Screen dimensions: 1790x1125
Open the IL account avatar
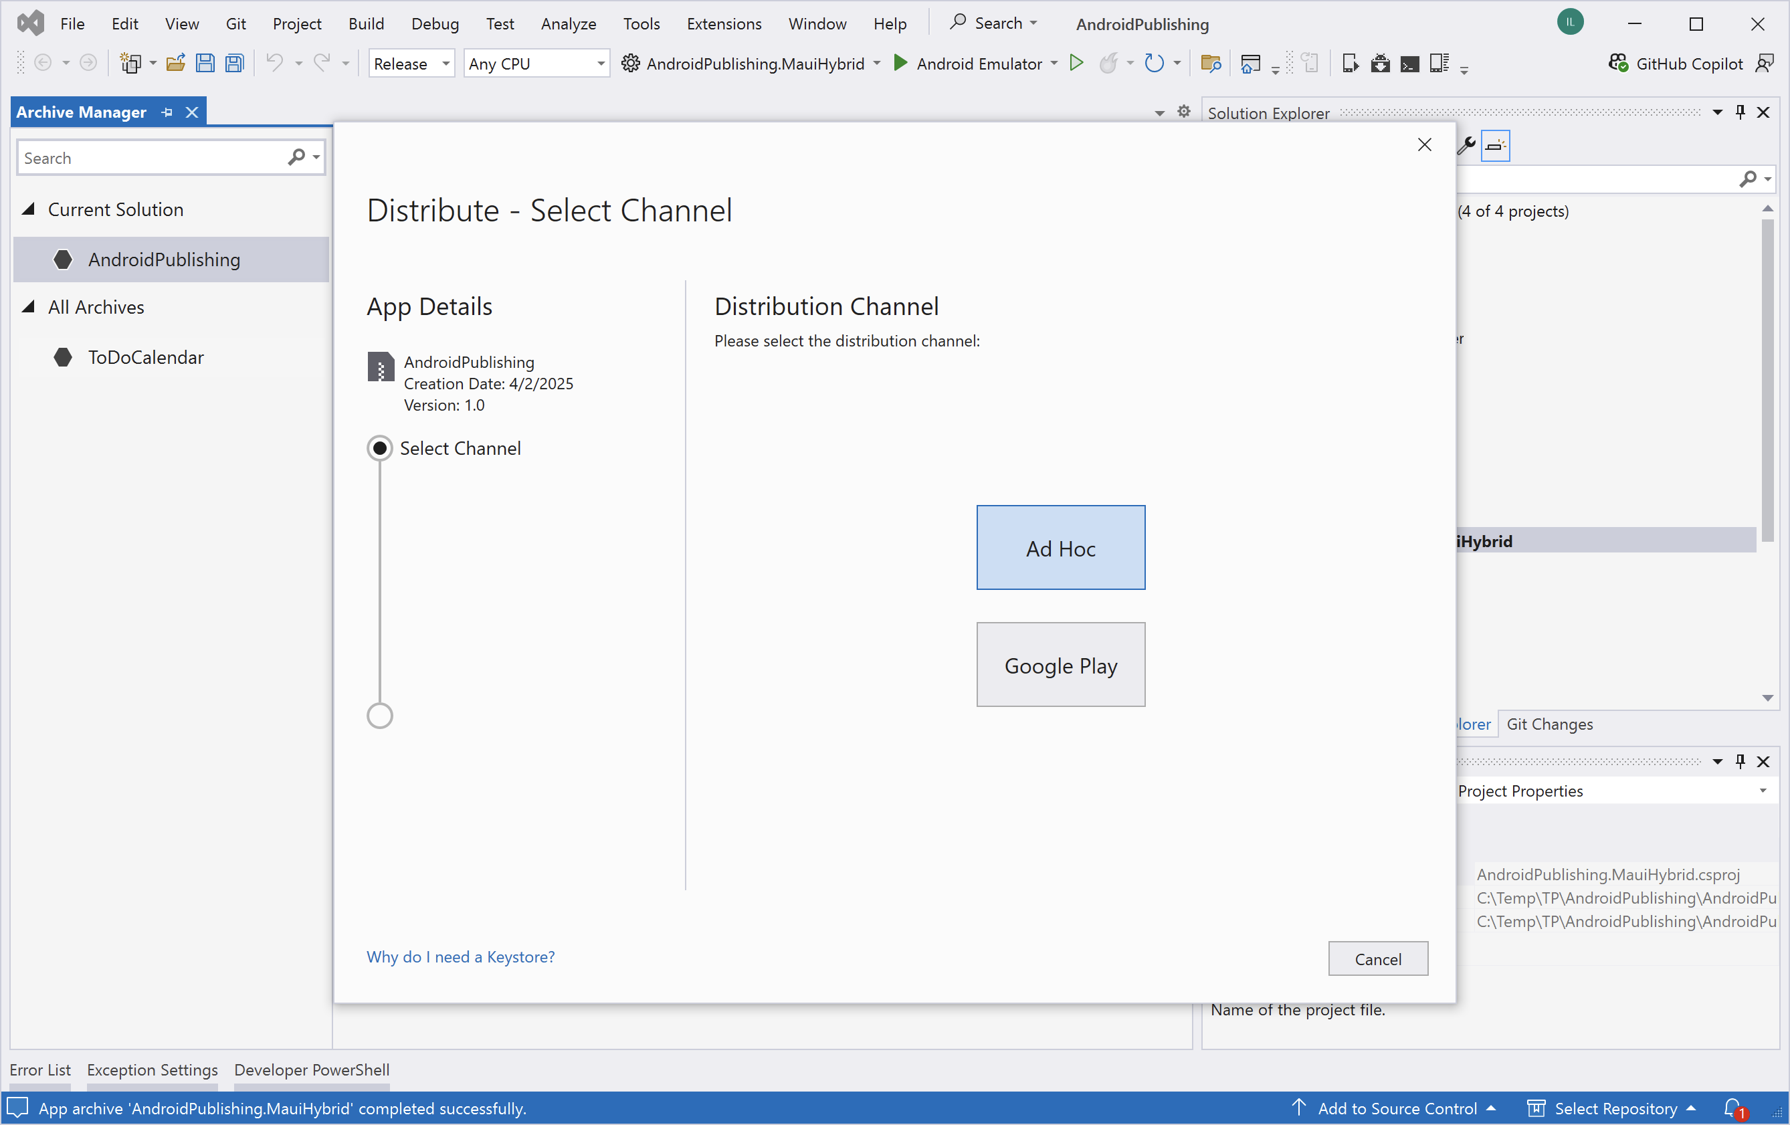[x=1570, y=22]
